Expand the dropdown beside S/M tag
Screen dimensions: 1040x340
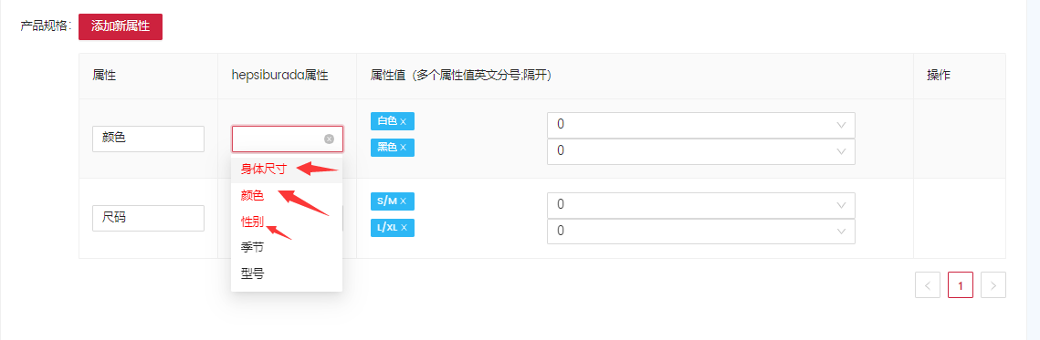pos(701,205)
